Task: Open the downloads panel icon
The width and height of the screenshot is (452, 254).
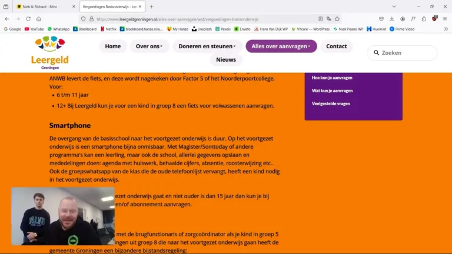Action: coord(392,19)
